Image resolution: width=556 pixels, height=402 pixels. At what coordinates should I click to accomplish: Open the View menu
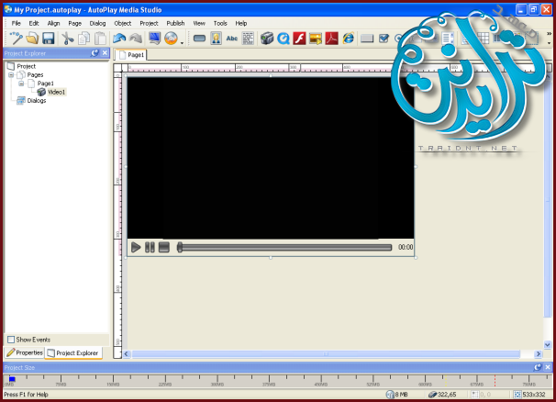pos(199,24)
